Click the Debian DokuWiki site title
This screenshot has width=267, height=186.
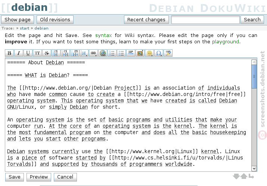[207, 8]
